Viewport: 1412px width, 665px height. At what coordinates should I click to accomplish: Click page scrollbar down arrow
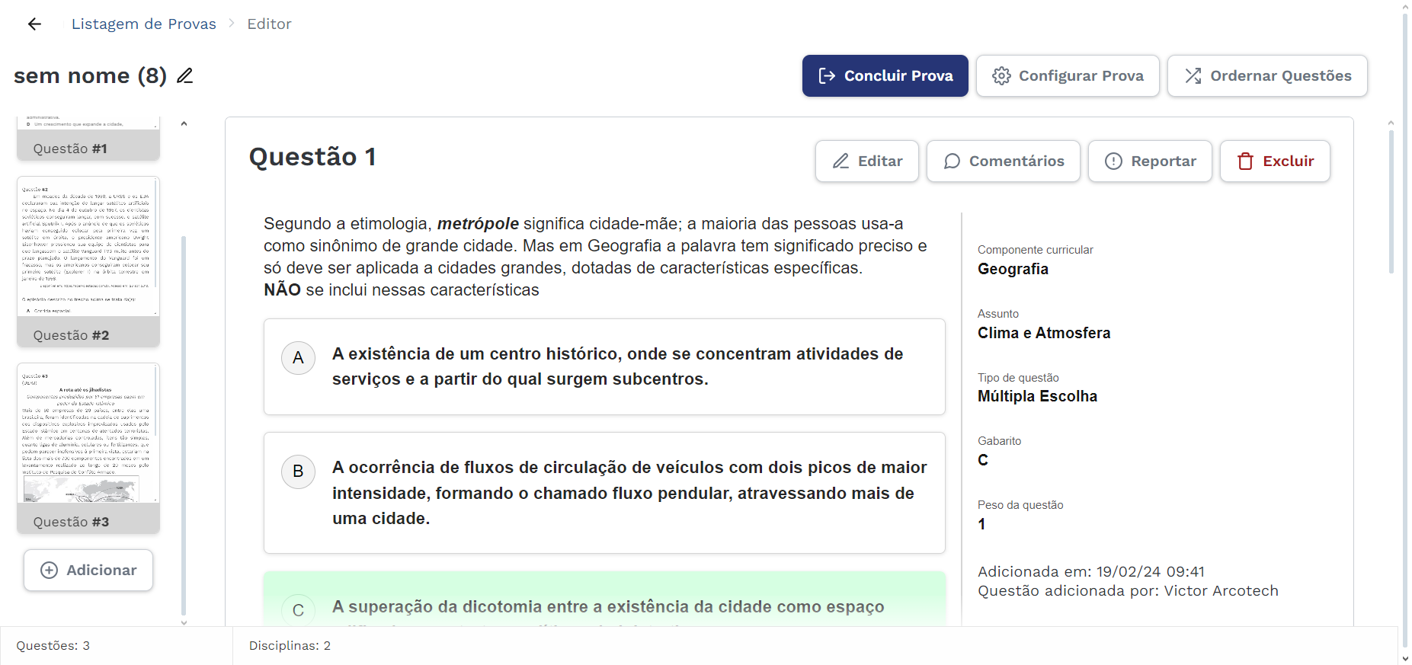click(1405, 659)
